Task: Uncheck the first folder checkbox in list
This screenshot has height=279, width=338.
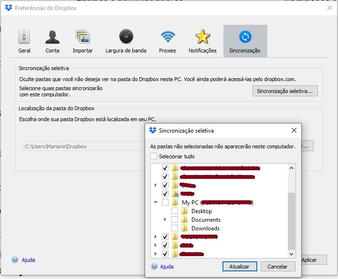Action: click(x=165, y=168)
